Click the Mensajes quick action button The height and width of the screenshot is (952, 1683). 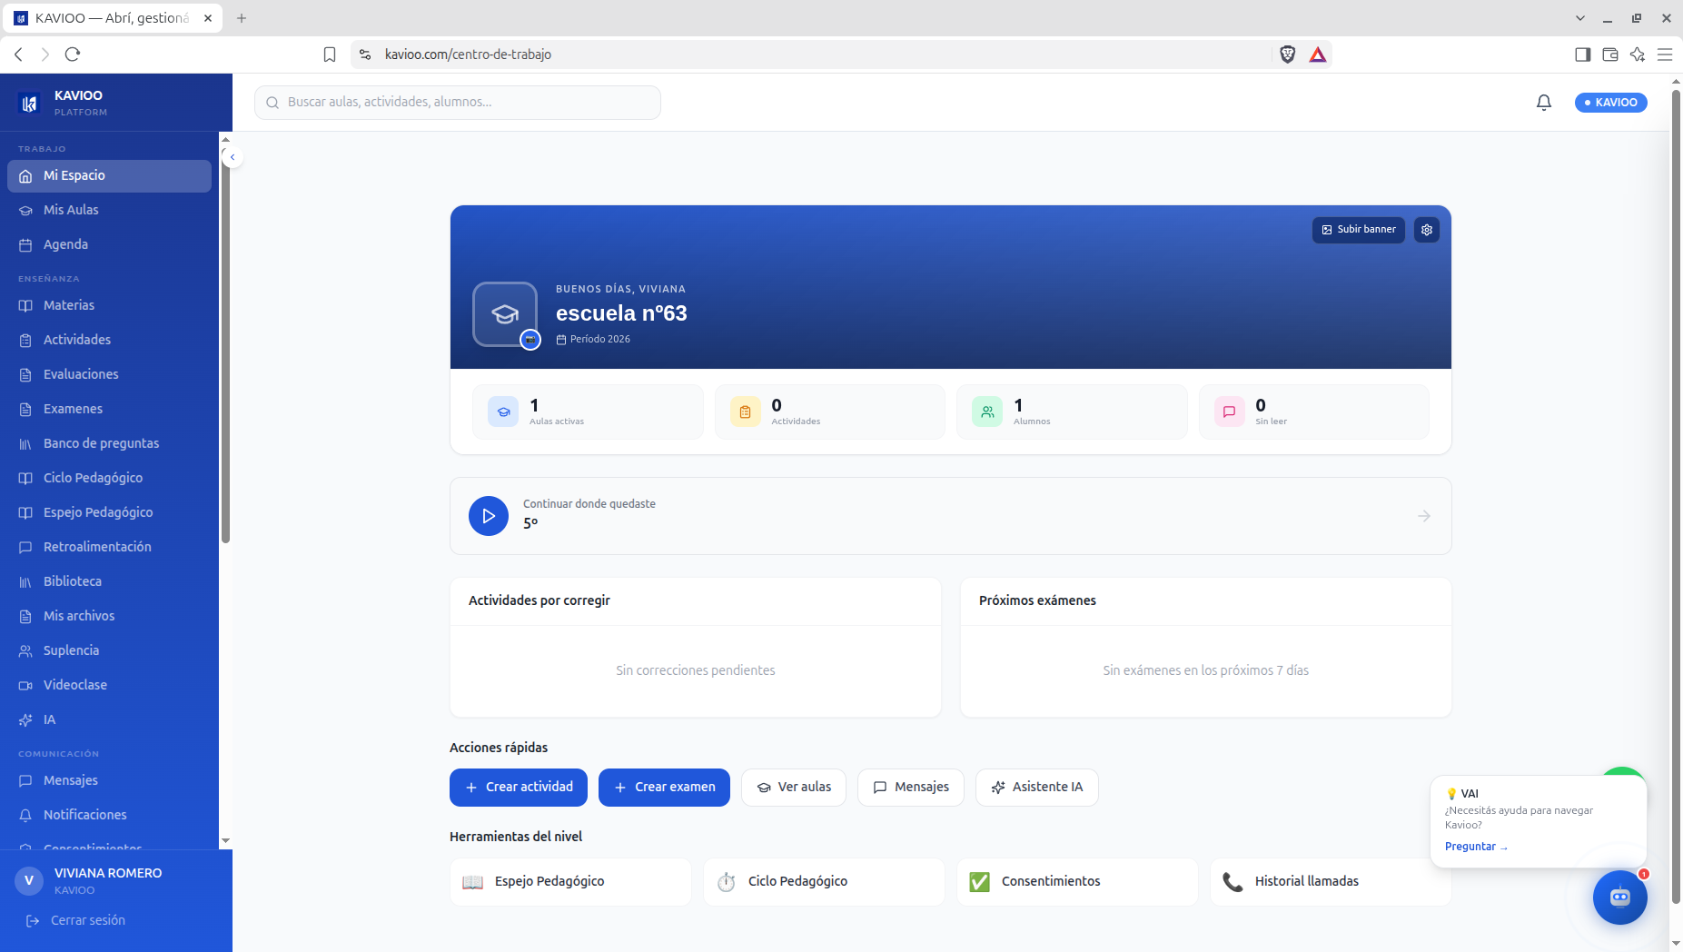click(x=911, y=788)
